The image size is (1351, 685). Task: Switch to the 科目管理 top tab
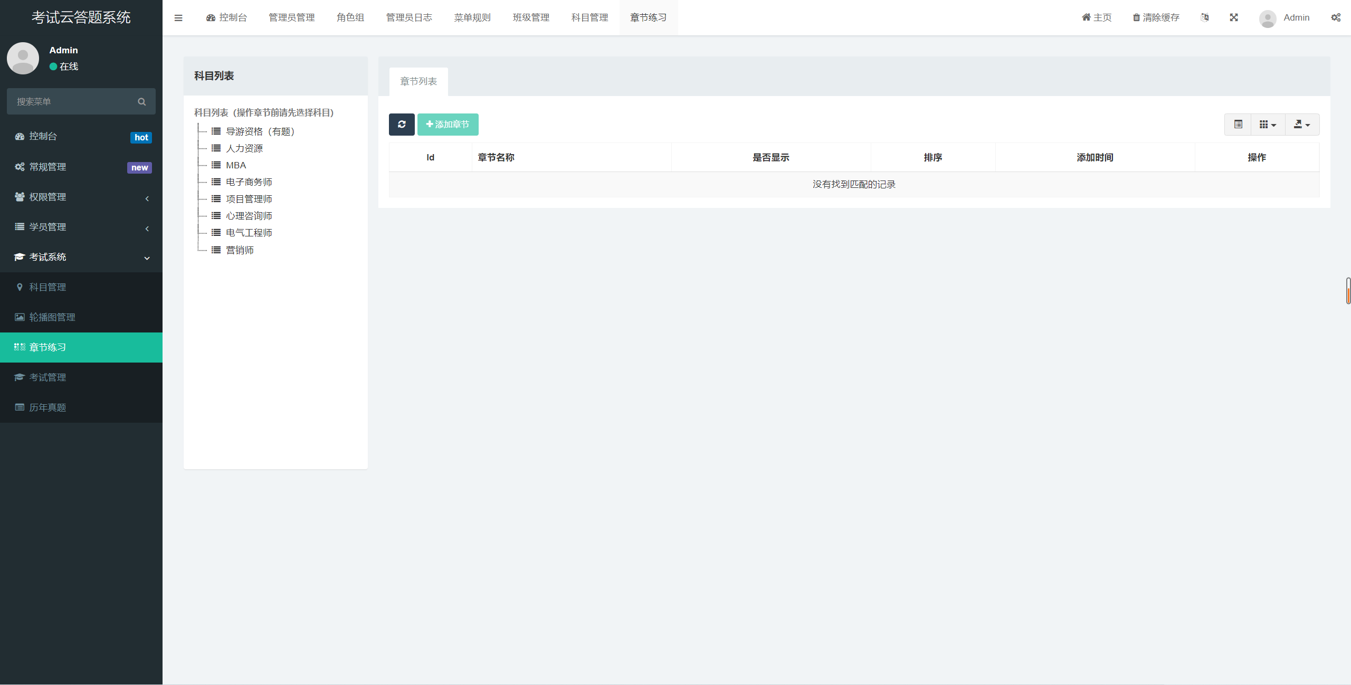tap(589, 17)
